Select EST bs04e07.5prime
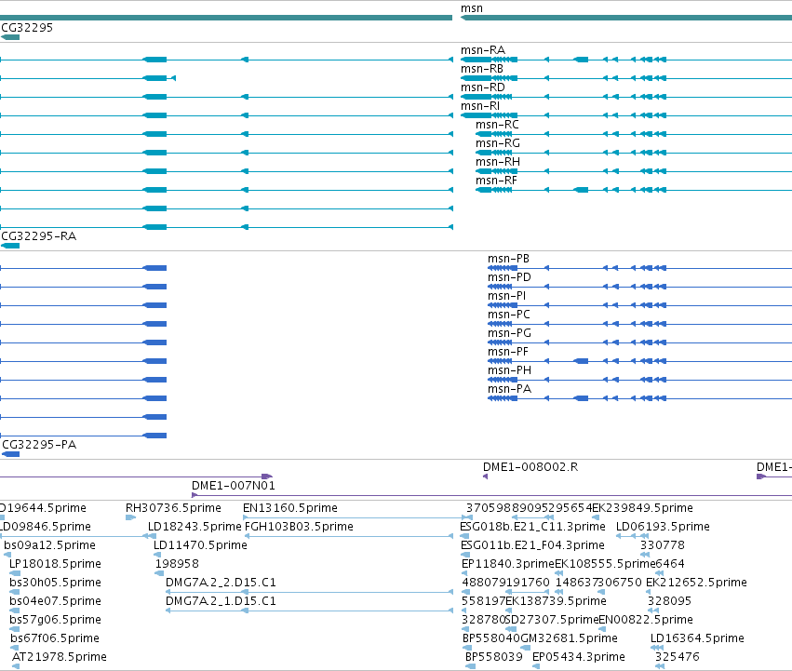Image resolution: width=792 pixels, height=671 pixels. click(x=55, y=602)
